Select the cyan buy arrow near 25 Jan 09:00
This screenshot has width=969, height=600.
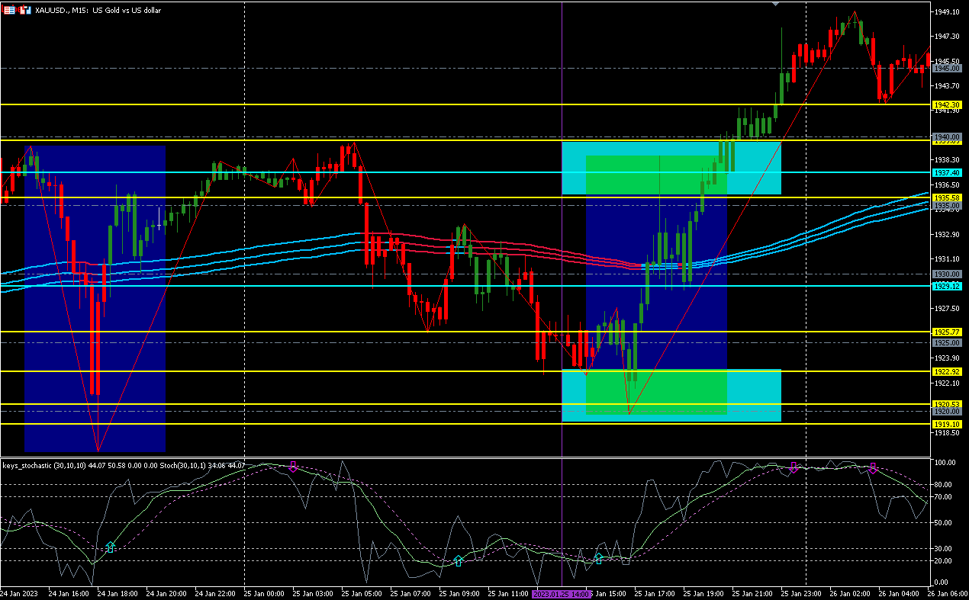tap(458, 561)
